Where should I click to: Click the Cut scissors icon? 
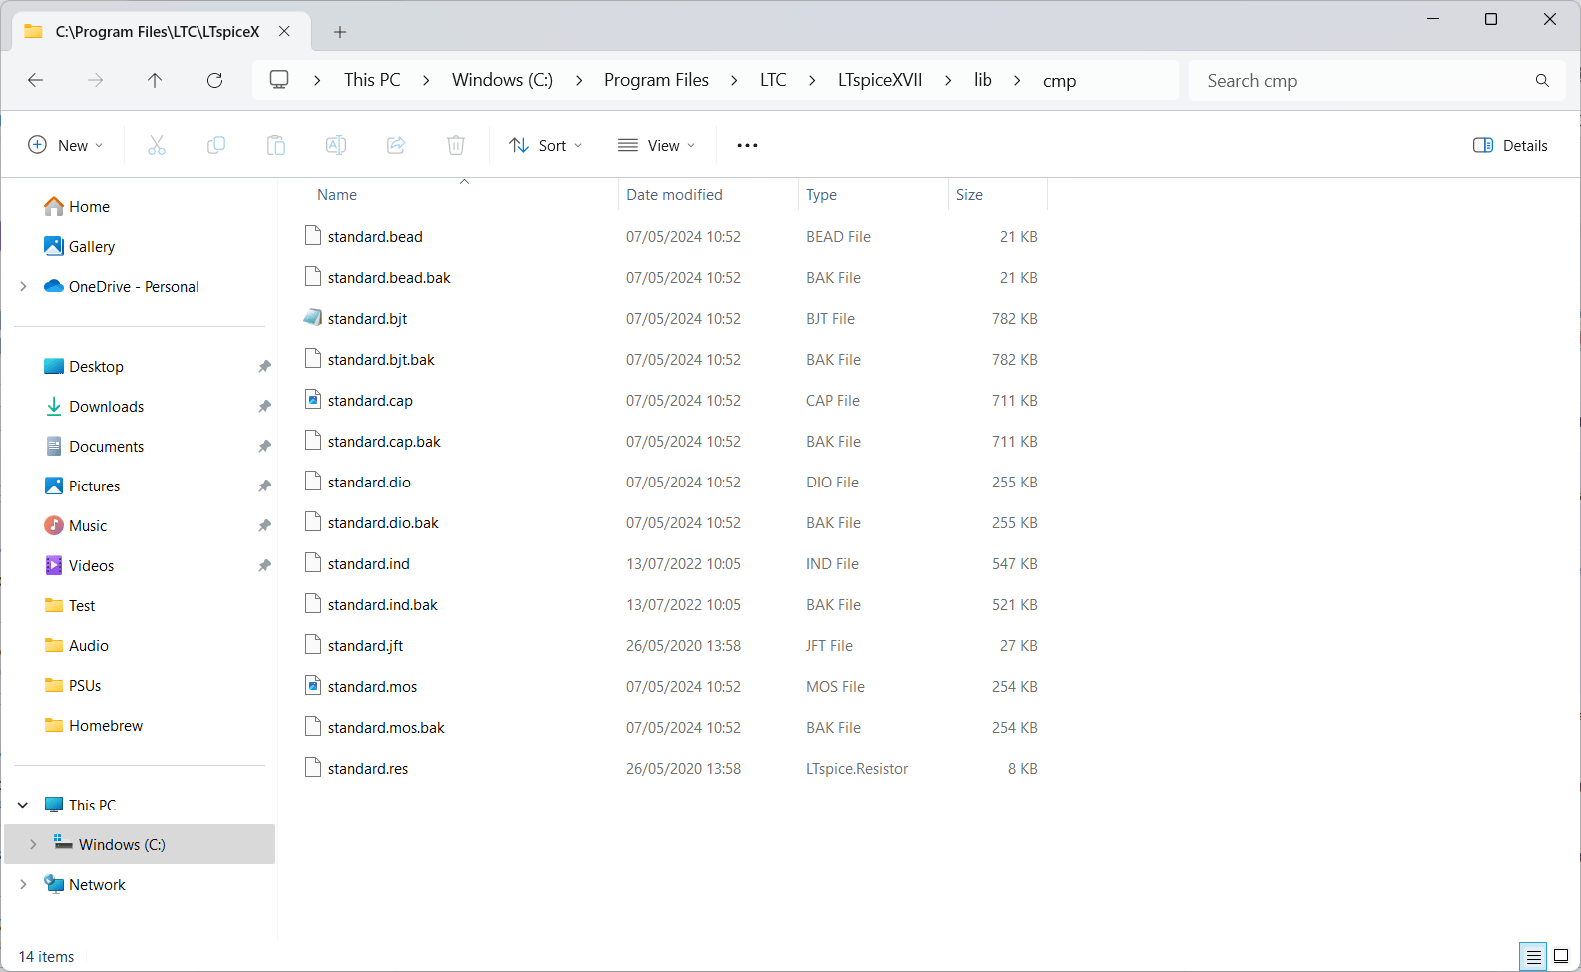157,145
